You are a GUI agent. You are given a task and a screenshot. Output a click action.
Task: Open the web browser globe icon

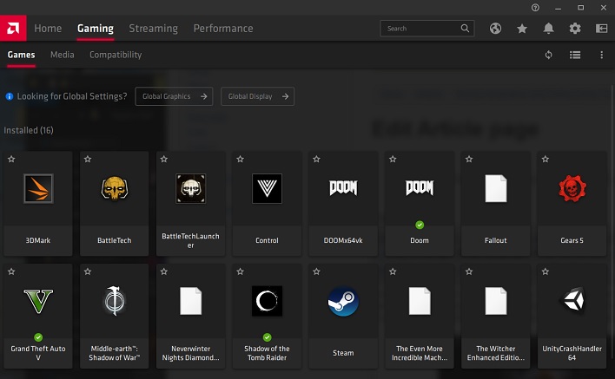pyautogui.click(x=495, y=29)
